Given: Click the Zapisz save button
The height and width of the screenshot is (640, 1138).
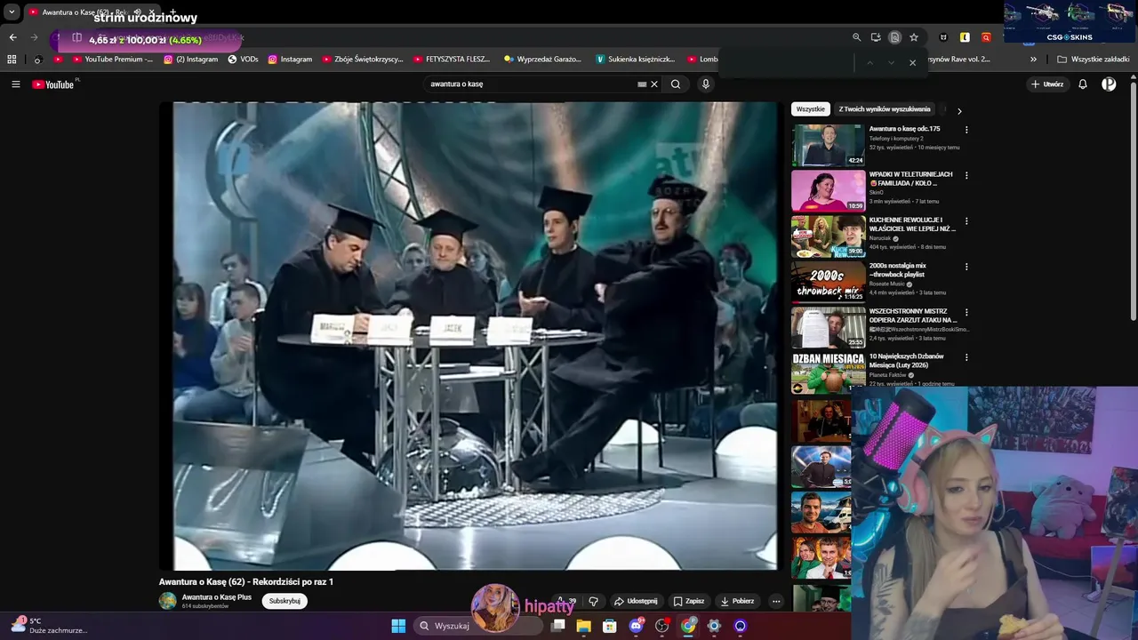Looking at the screenshot, I should coord(689,601).
